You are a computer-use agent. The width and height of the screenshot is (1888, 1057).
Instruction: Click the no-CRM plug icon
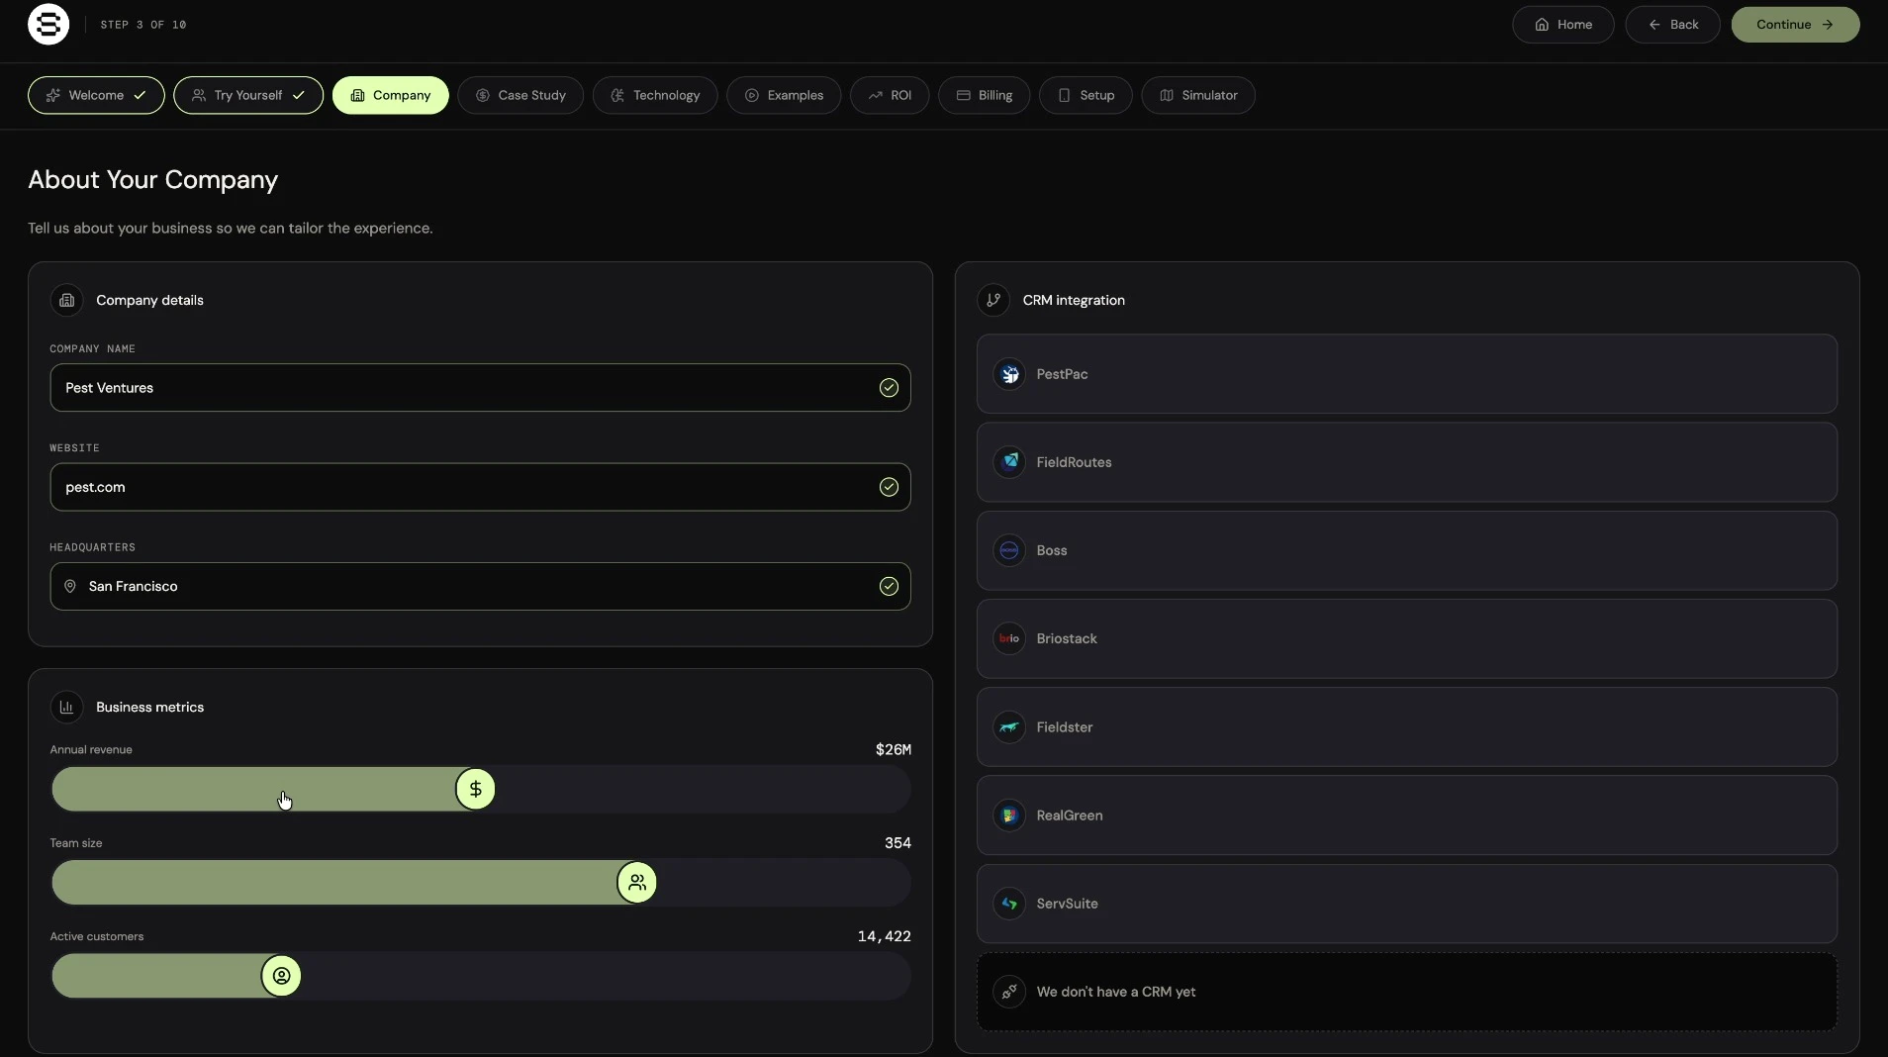coord(1009,992)
